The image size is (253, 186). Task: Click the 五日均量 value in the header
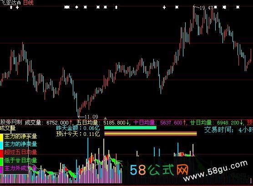click(x=114, y=123)
